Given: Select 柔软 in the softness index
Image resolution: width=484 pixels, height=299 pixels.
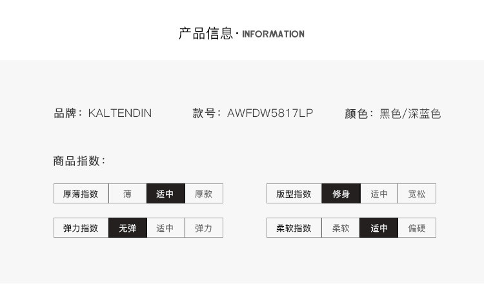Looking at the screenshot, I should (341, 228).
